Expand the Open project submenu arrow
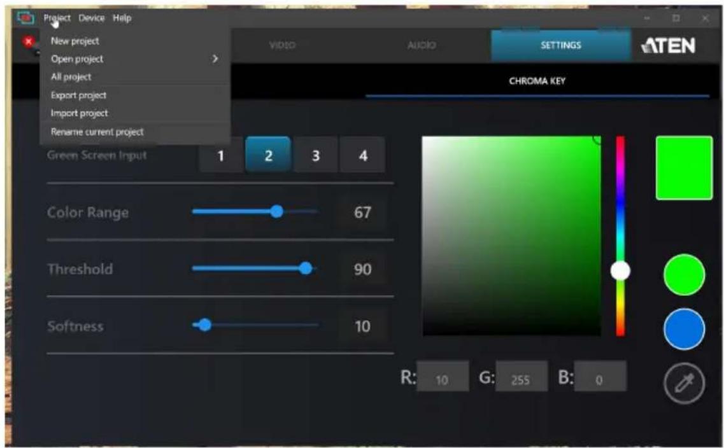The image size is (724, 448). click(x=215, y=59)
